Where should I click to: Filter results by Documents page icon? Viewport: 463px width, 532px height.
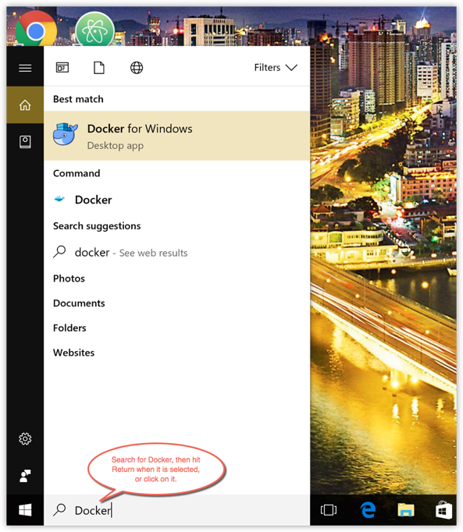(99, 68)
